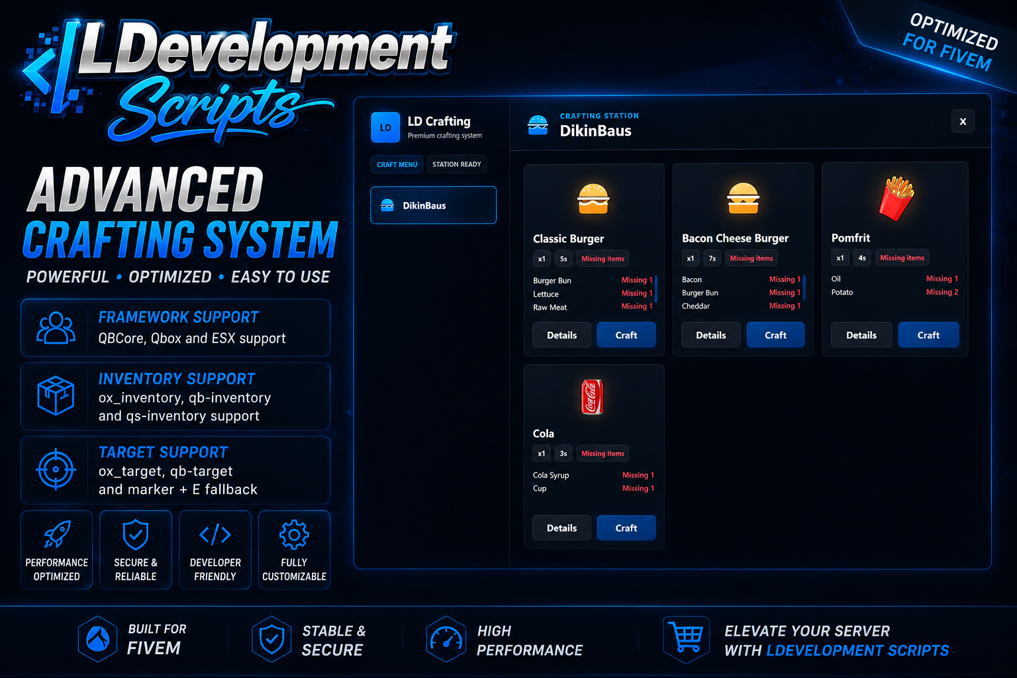Click the Secure & Reliable shield icon

136,534
